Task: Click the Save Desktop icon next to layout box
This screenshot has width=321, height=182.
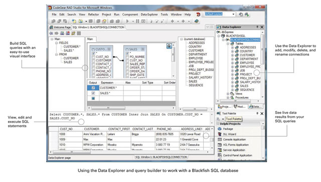Action: (x=241, y=14)
